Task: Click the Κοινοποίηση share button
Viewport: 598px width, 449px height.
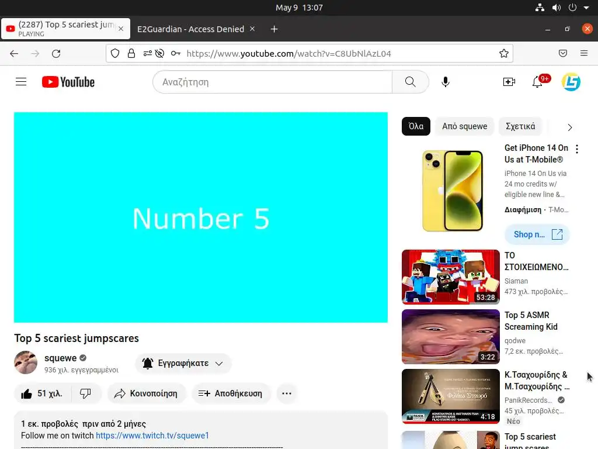Action: [x=147, y=393]
